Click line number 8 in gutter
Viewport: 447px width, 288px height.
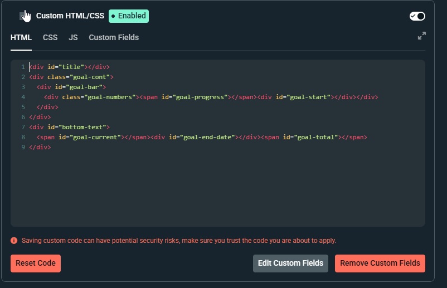(23, 137)
